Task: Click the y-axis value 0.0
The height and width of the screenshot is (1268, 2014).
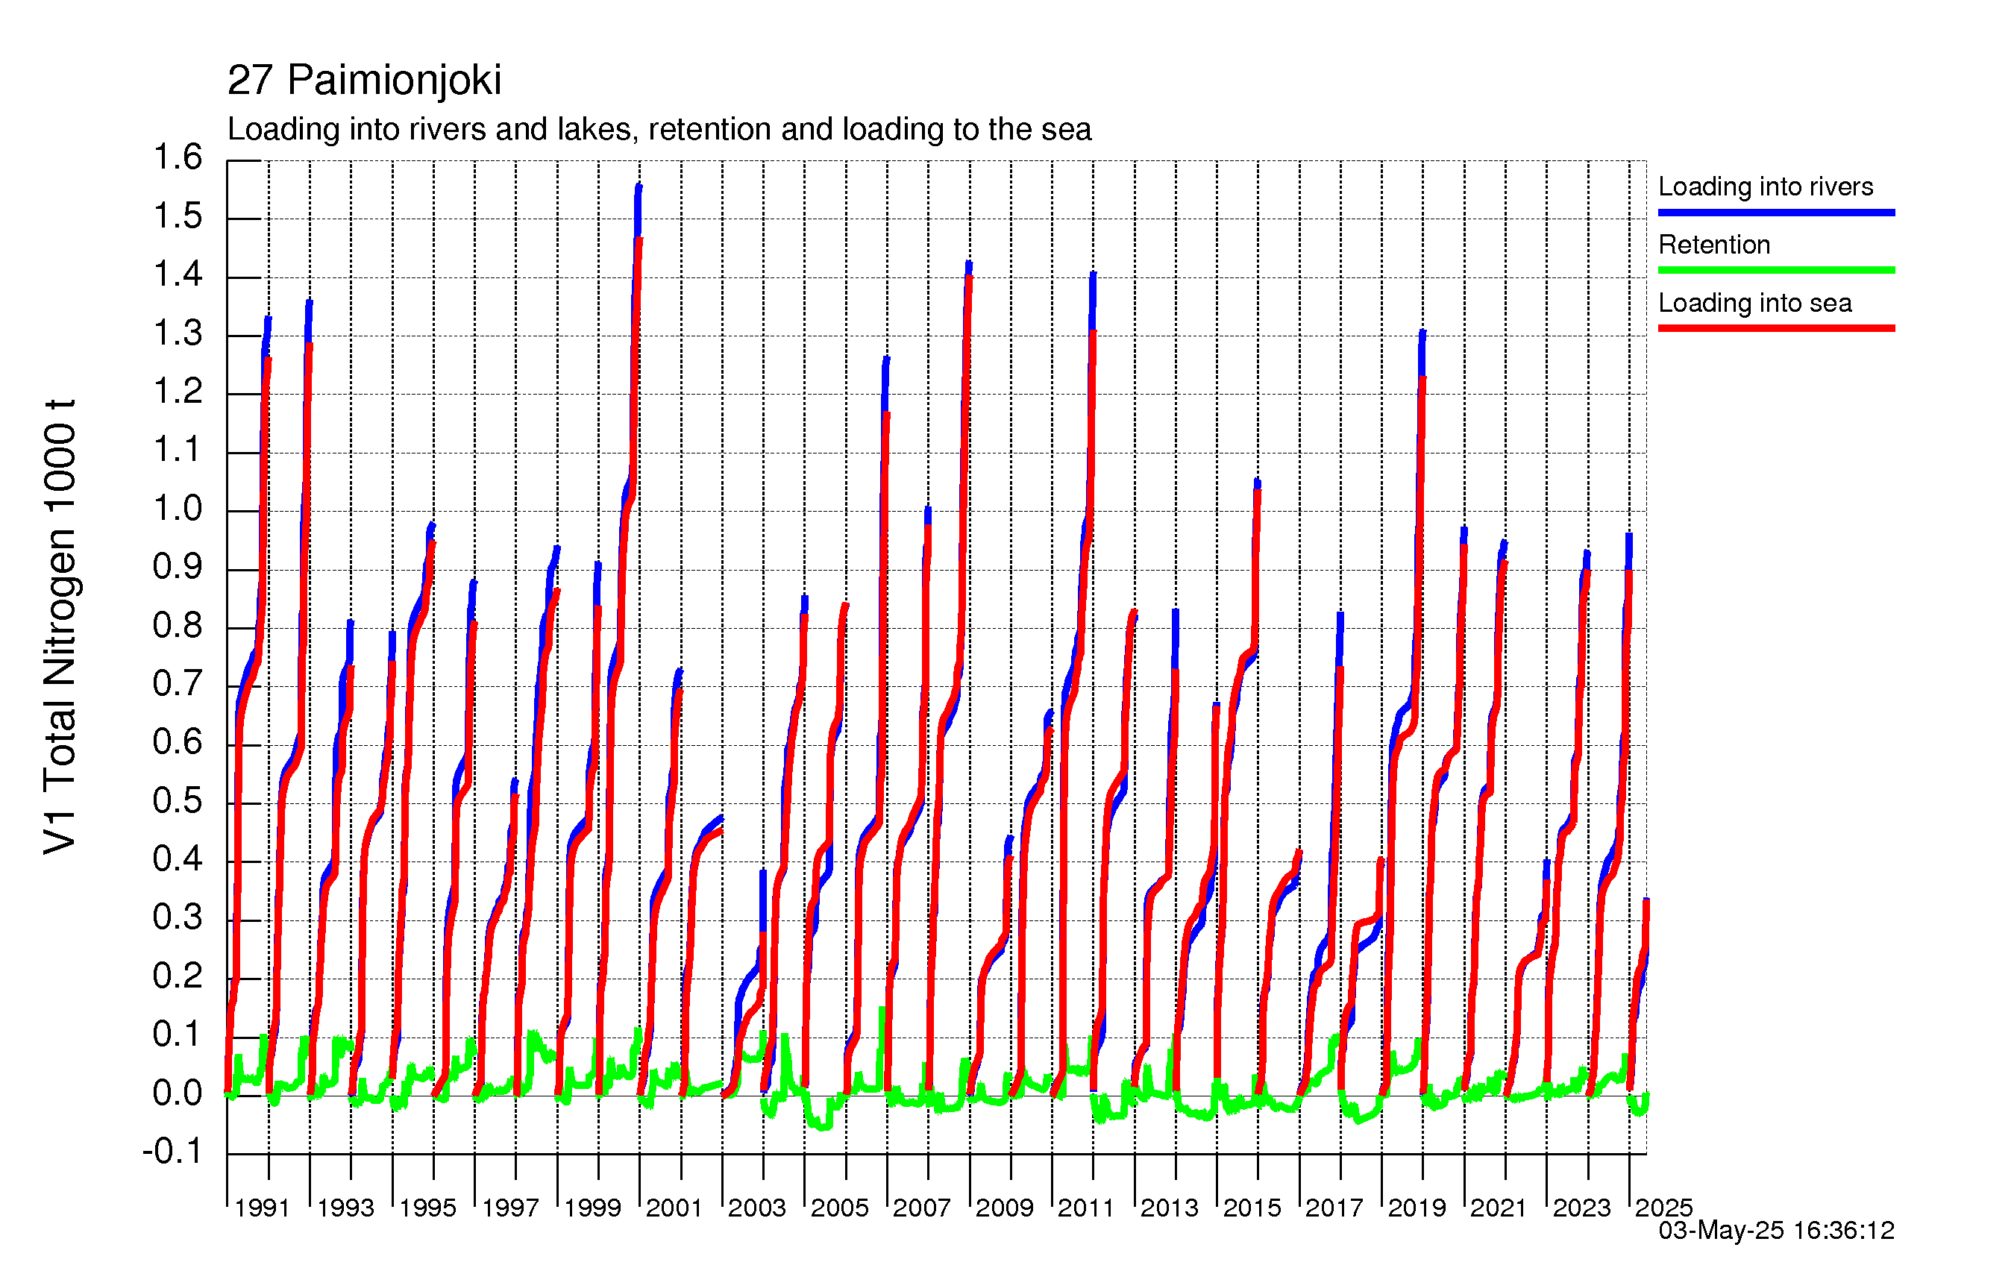Action: click(178, 1093)
